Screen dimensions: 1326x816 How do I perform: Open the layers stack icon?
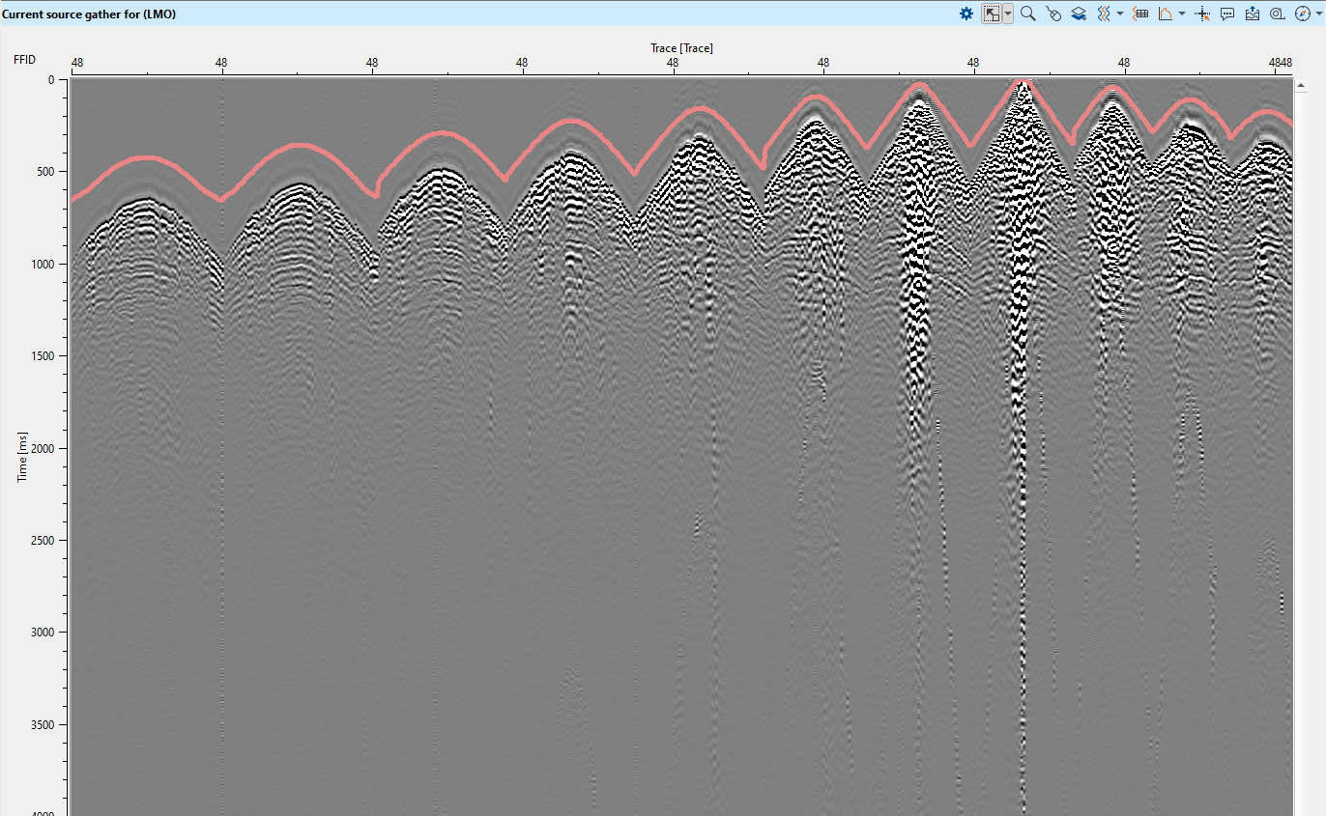point(1079,14)
